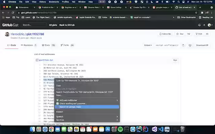This screenshot has width=215, height=134.
Task: Open the Learn bookmarks folder
Action: 26,17
